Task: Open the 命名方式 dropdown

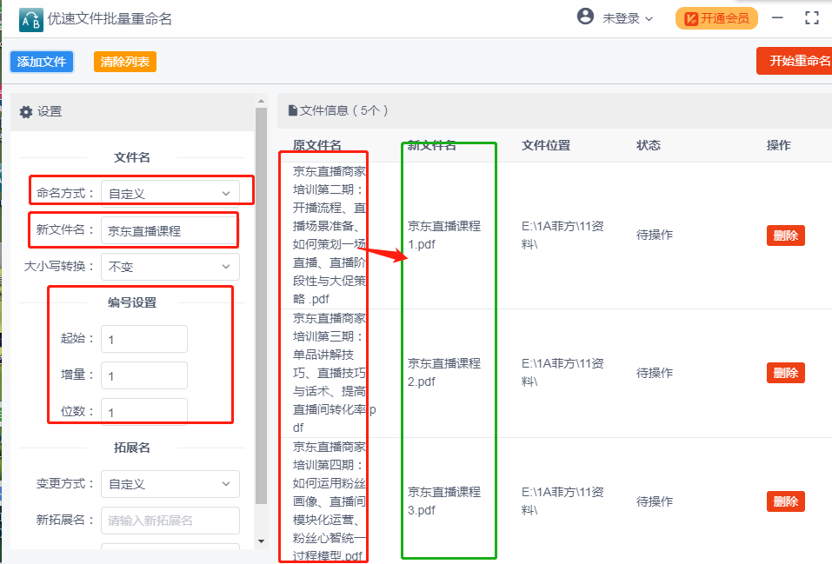Action: (x=170, y=194)
